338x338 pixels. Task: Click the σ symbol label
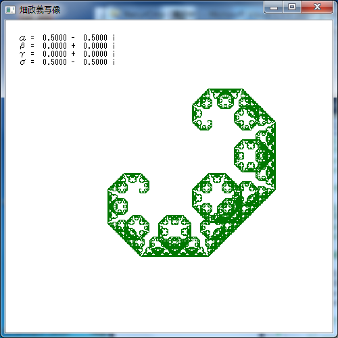22,62
